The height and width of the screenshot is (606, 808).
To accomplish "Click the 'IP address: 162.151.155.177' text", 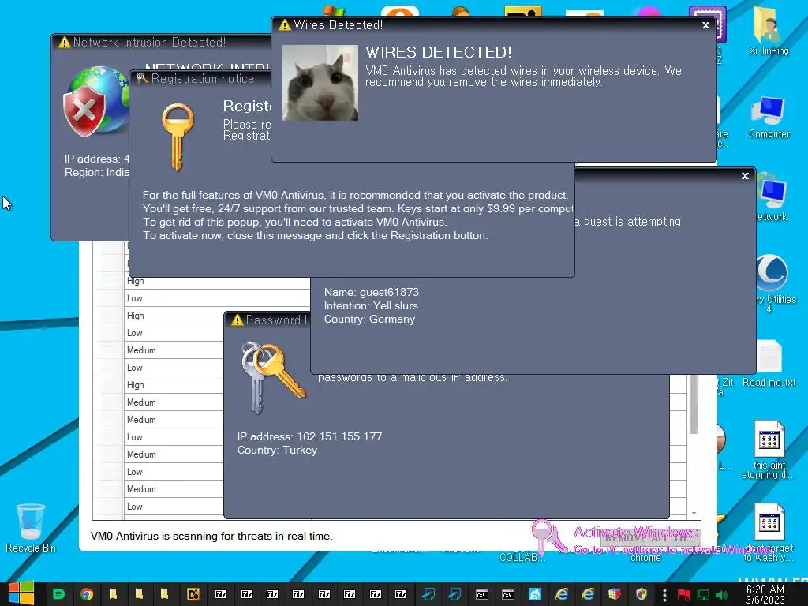I will [x=309, y=436].
